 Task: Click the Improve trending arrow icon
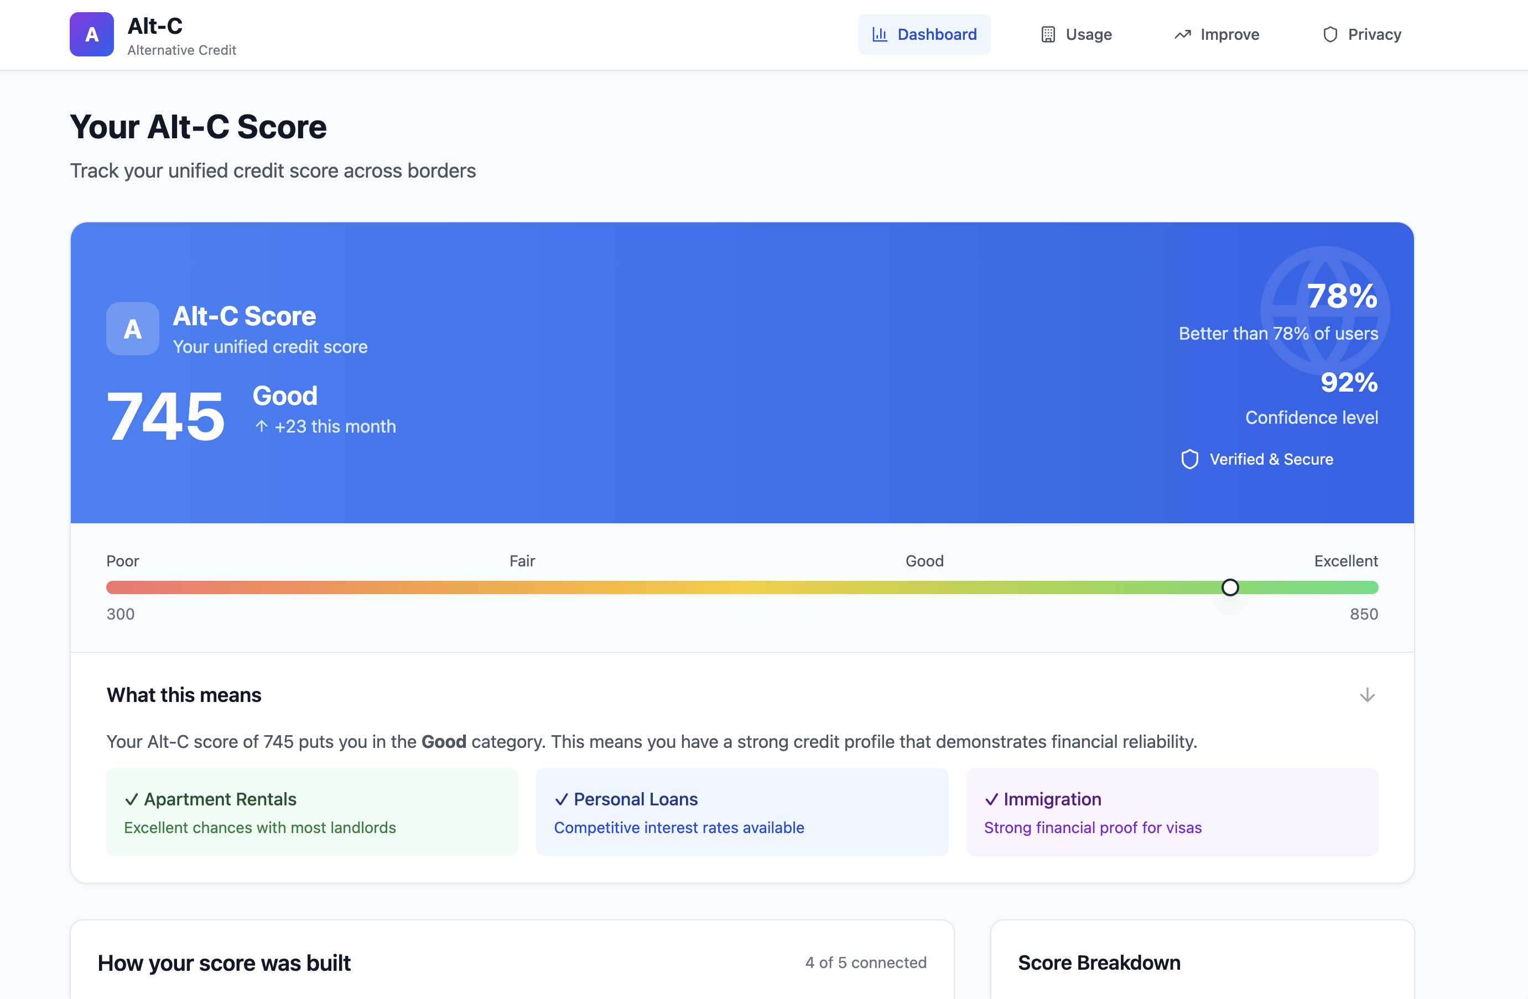click(1183, 35)
